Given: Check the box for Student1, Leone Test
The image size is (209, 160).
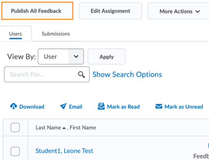Looking at the screenshot, I should [15, 151].
